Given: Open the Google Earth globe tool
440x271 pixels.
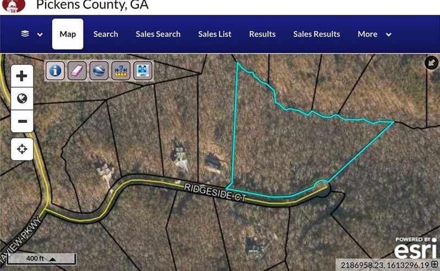Looking at the screenshot, I should [99, 70].
